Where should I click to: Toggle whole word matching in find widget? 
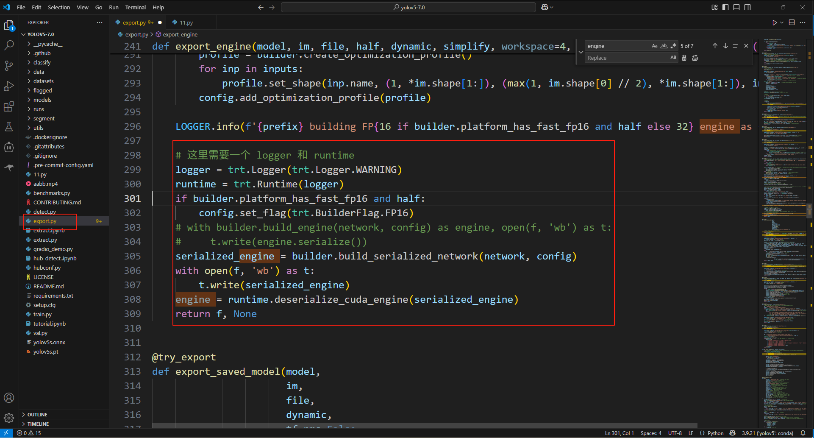[664, 46]
